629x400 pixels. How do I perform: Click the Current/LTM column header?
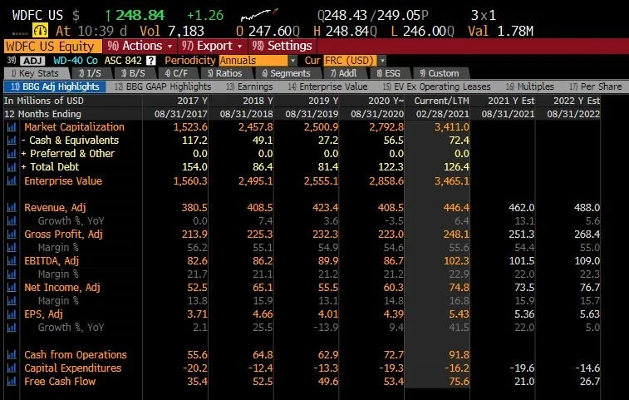tap(441, 101)
